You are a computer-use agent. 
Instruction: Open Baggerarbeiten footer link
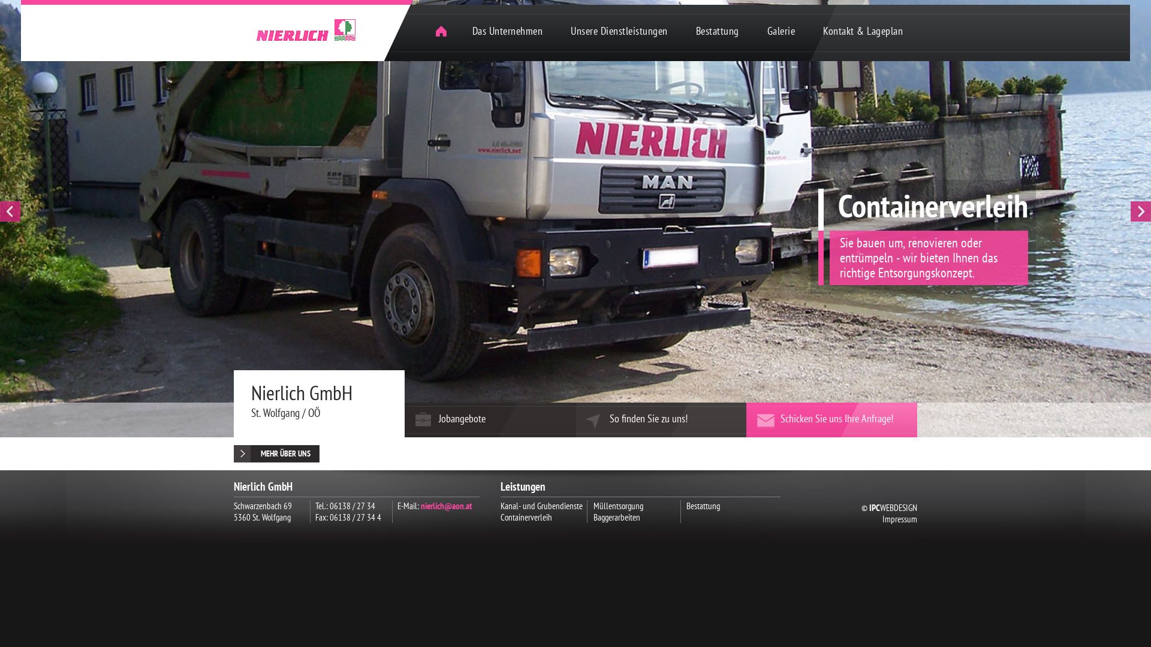(616, 518)
